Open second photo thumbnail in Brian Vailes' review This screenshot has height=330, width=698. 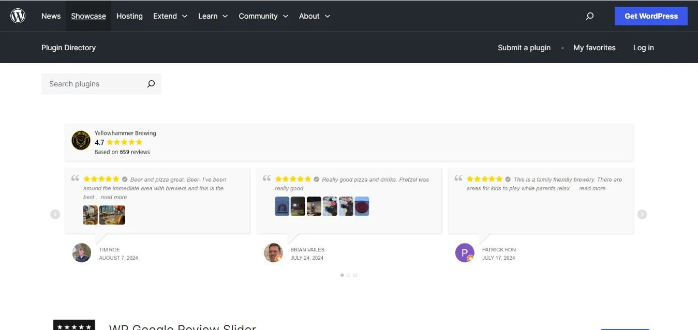click(298, 206)
